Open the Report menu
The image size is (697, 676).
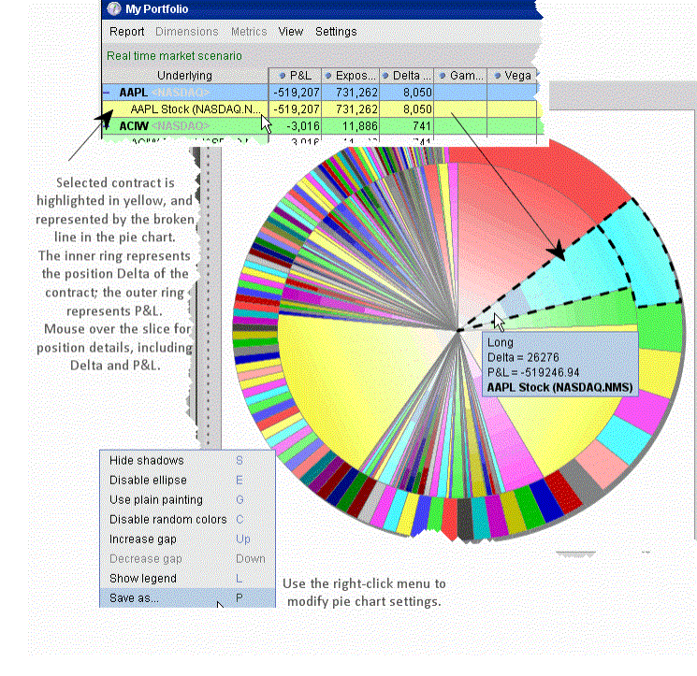tap(126, 32)
